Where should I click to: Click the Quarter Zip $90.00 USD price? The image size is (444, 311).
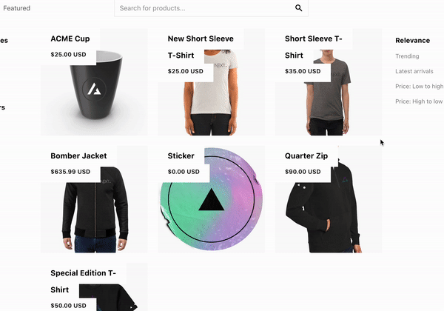303,172
